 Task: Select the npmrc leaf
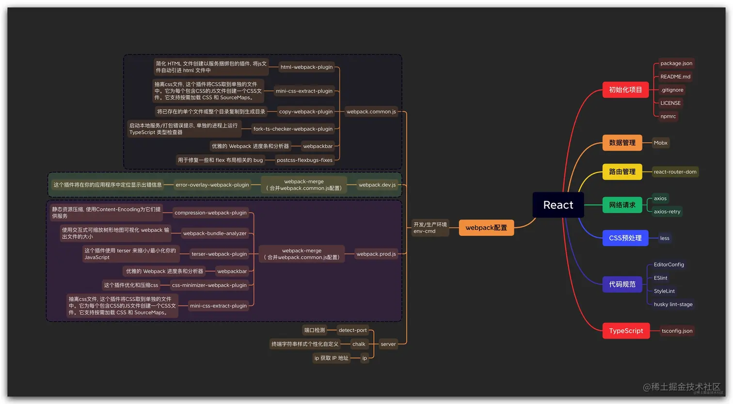point(668,116)
